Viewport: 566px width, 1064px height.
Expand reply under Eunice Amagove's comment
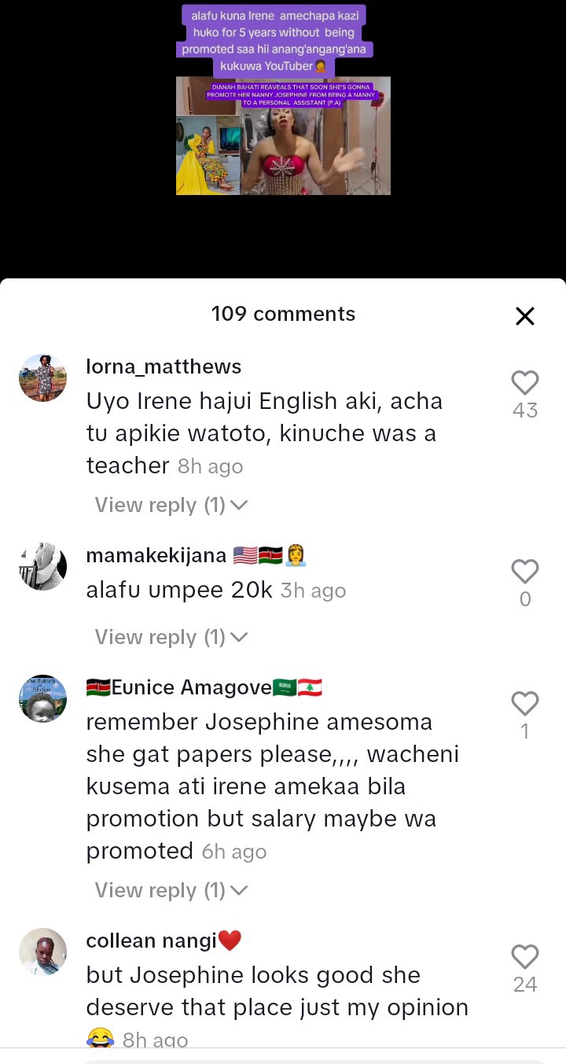coord(171,890)
